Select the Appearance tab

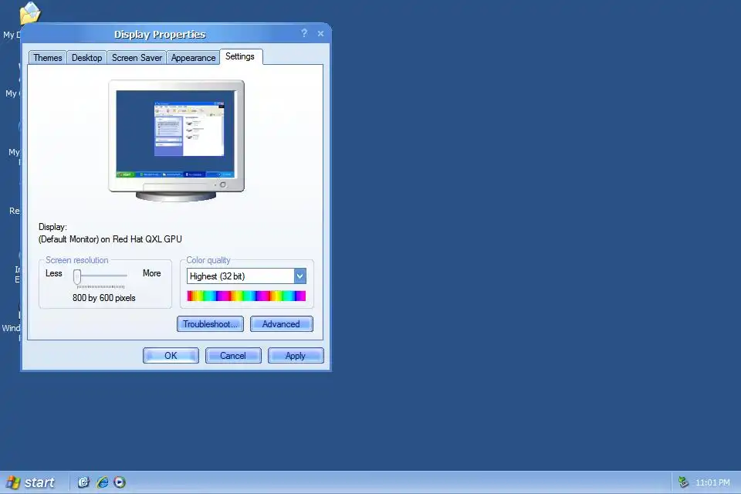tap(193, 58)
